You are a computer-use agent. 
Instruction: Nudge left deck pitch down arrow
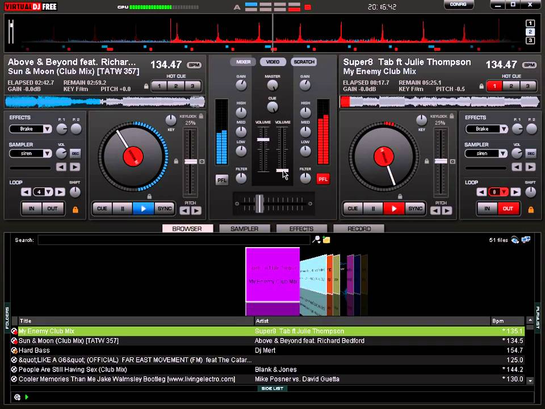[x=185, y=210]
